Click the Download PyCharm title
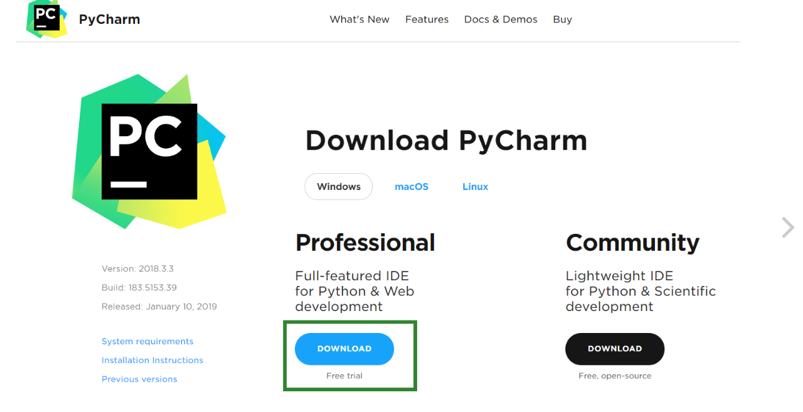 pyautogui.click(x=446, y=141)
